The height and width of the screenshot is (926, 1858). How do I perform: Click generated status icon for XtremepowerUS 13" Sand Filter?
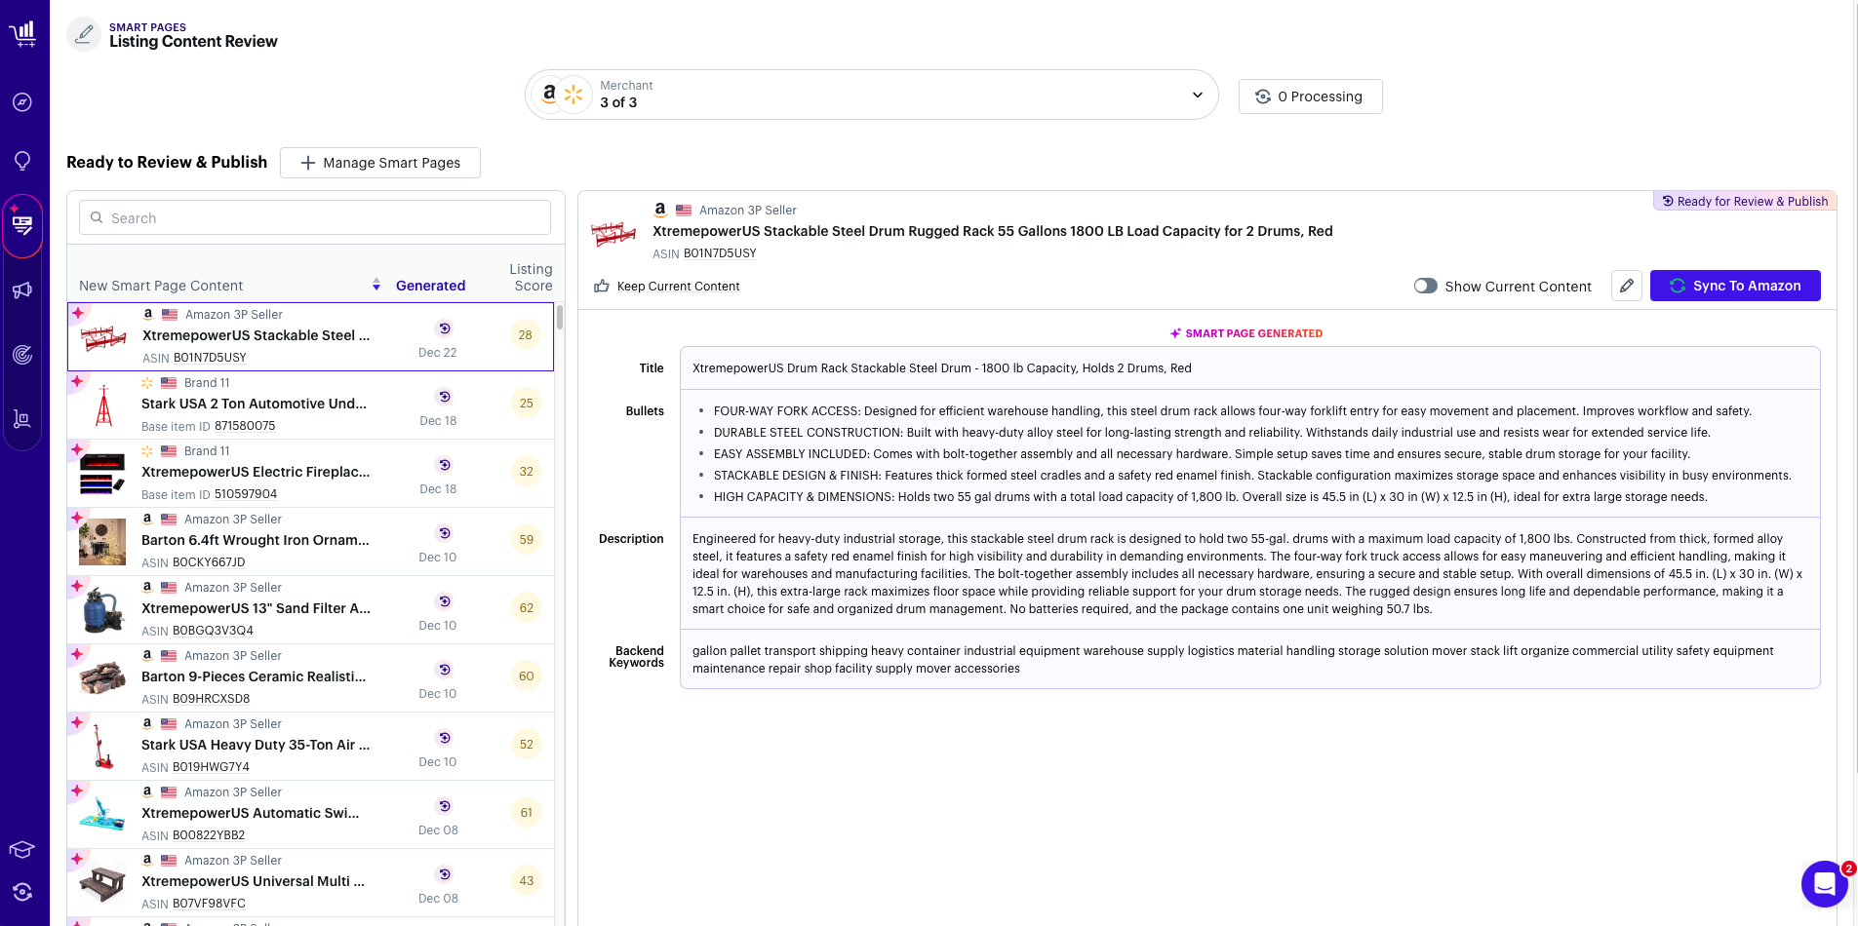[x=445, y=601]
